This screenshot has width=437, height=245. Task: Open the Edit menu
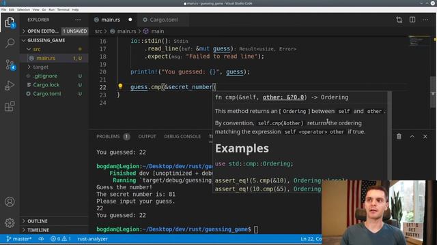(x=12, y=10)
